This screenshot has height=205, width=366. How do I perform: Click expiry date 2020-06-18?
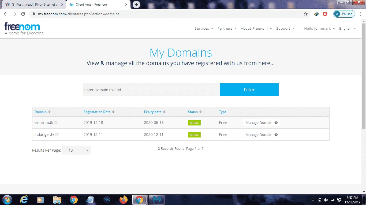[154, 123]
